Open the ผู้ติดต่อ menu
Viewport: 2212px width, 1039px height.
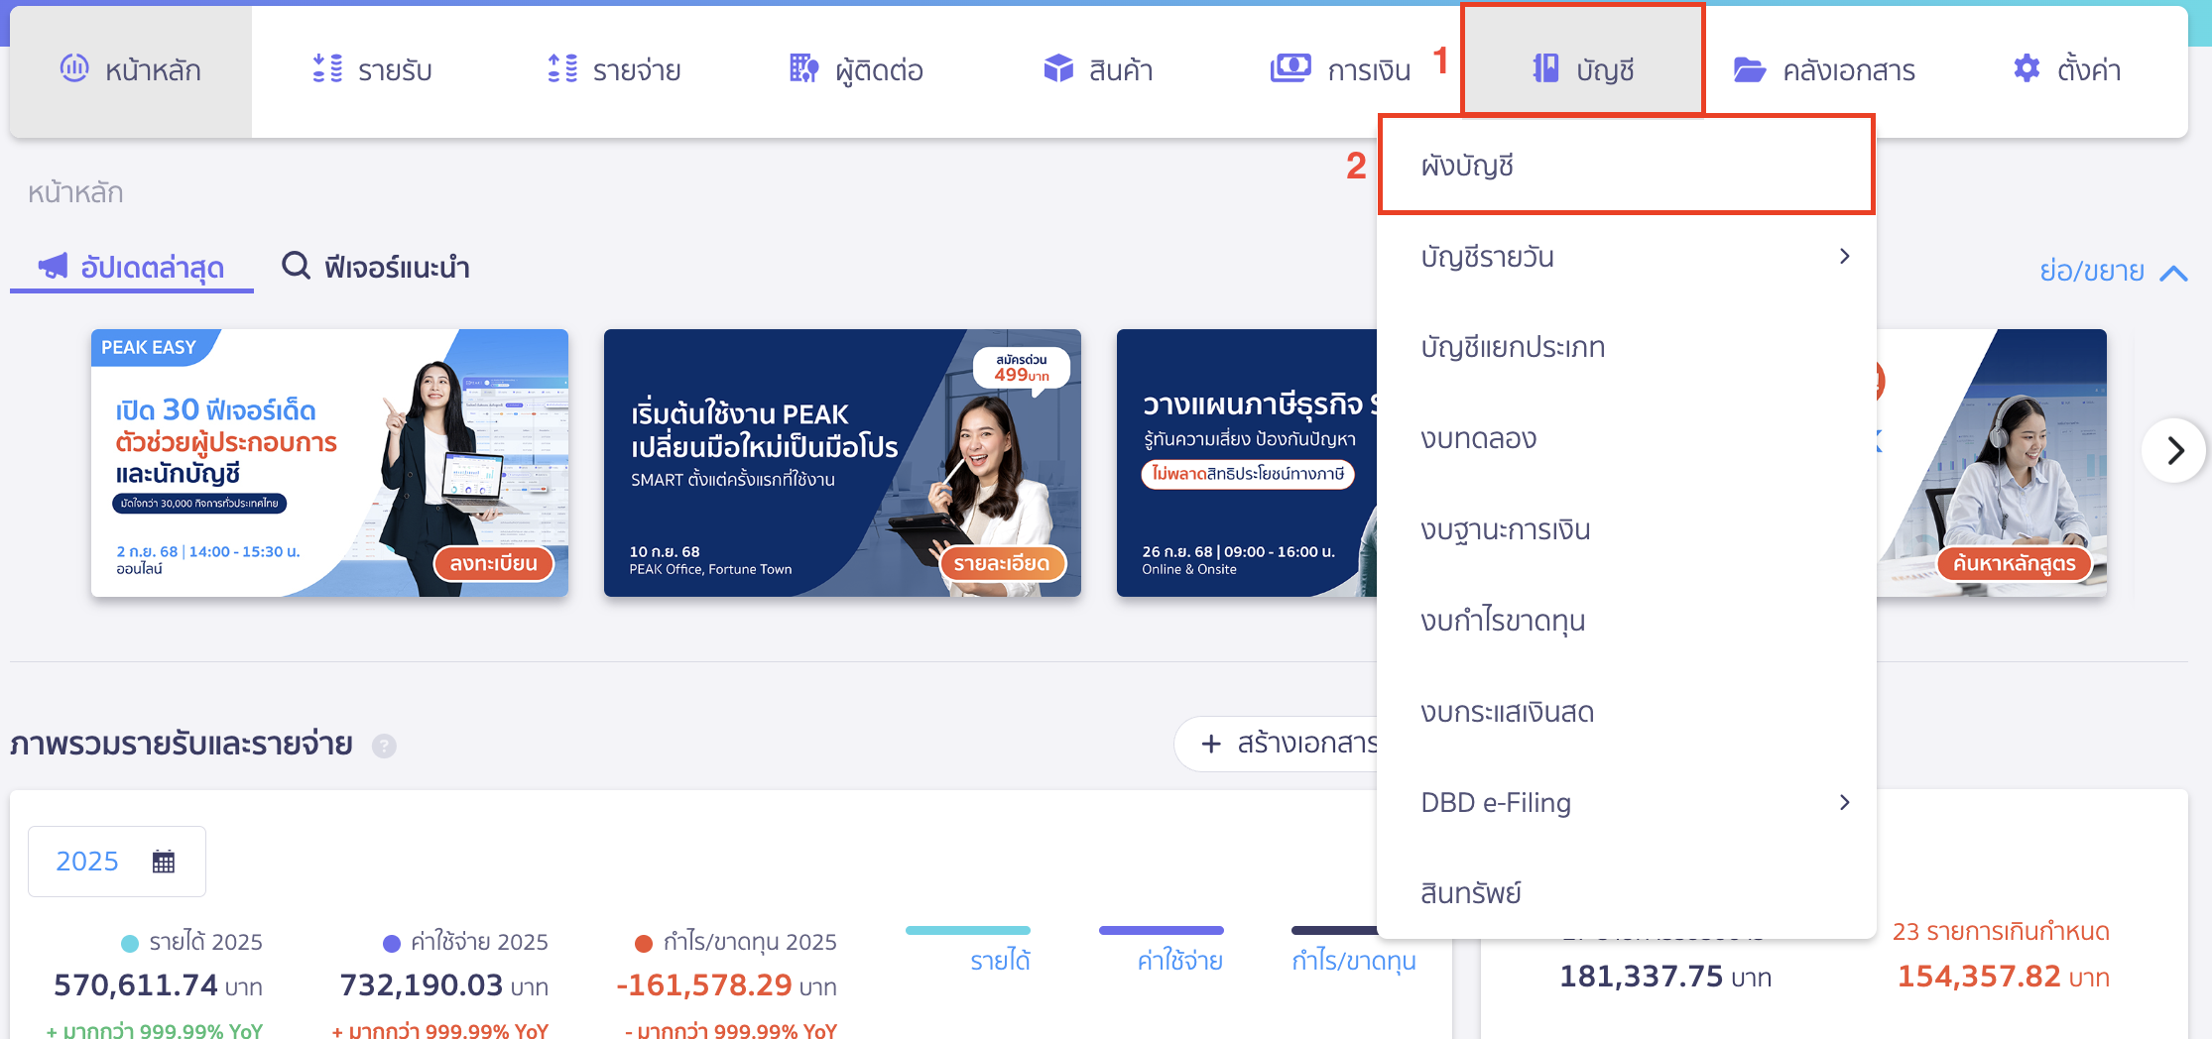pyautogui.click(x=856, y=70)
